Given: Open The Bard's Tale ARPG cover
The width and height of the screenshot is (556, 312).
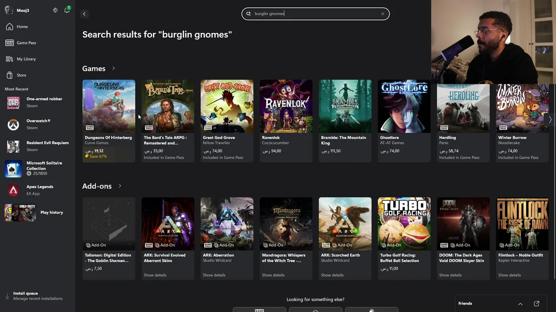Looking at the screenshot, I should (168, 106).
